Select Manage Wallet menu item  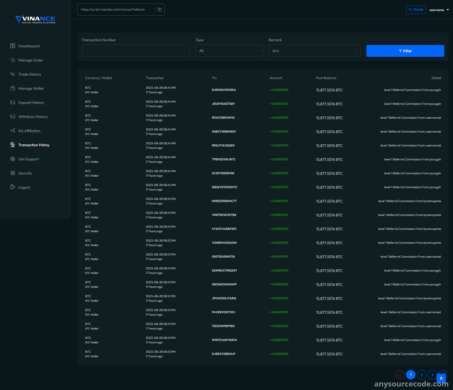click(x=31, y=88)
